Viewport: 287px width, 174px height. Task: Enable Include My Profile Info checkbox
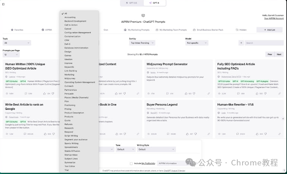click(x=131, y=164)
